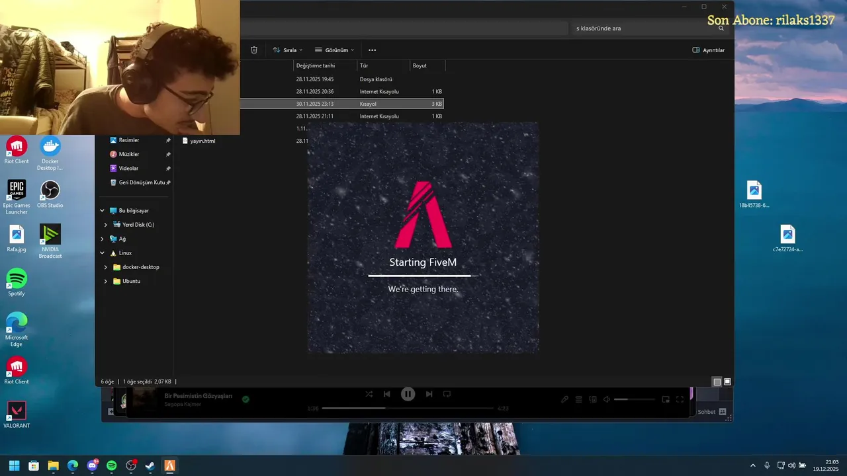Click the Sohbet chat button
The image size is (847, 476).
[712, 411]
